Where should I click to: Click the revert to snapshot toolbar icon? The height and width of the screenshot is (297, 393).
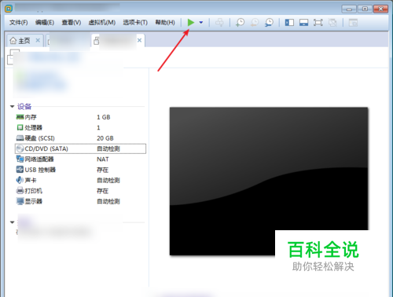click(x=255, y=23)
